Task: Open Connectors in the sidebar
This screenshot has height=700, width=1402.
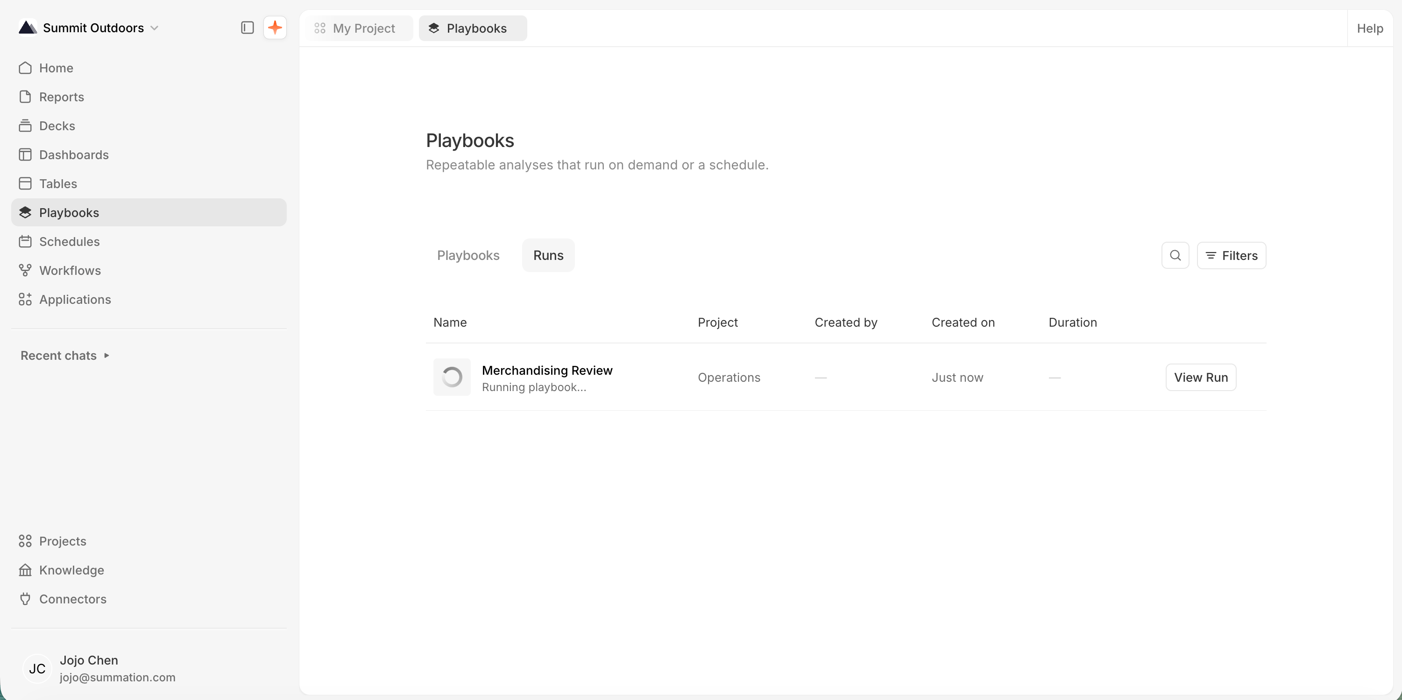Action: point(149,599)
